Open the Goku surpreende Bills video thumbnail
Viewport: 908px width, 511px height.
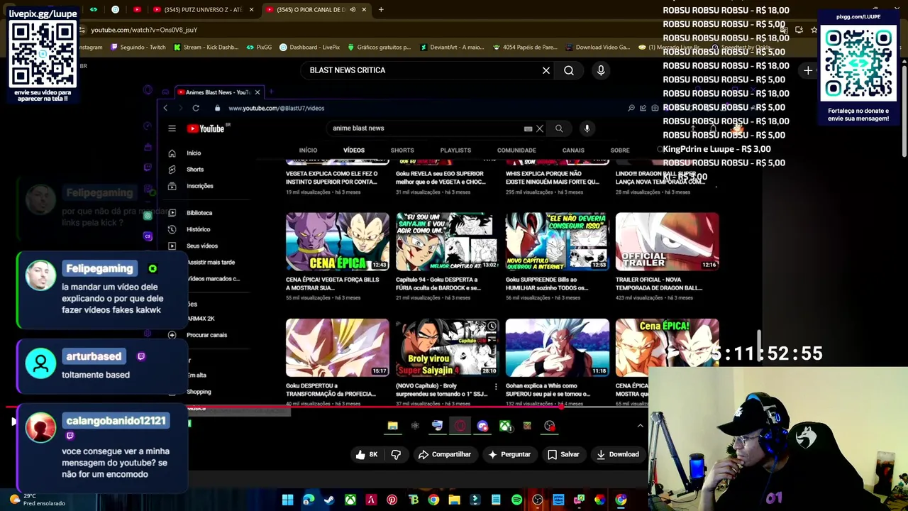tap(558, 242)
